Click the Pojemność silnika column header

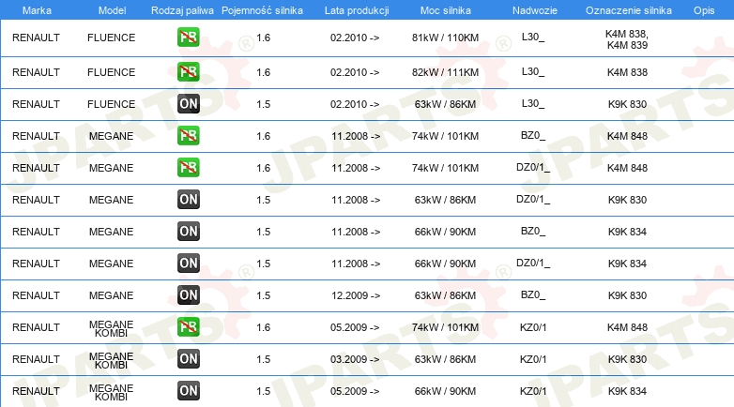[262, 10]
